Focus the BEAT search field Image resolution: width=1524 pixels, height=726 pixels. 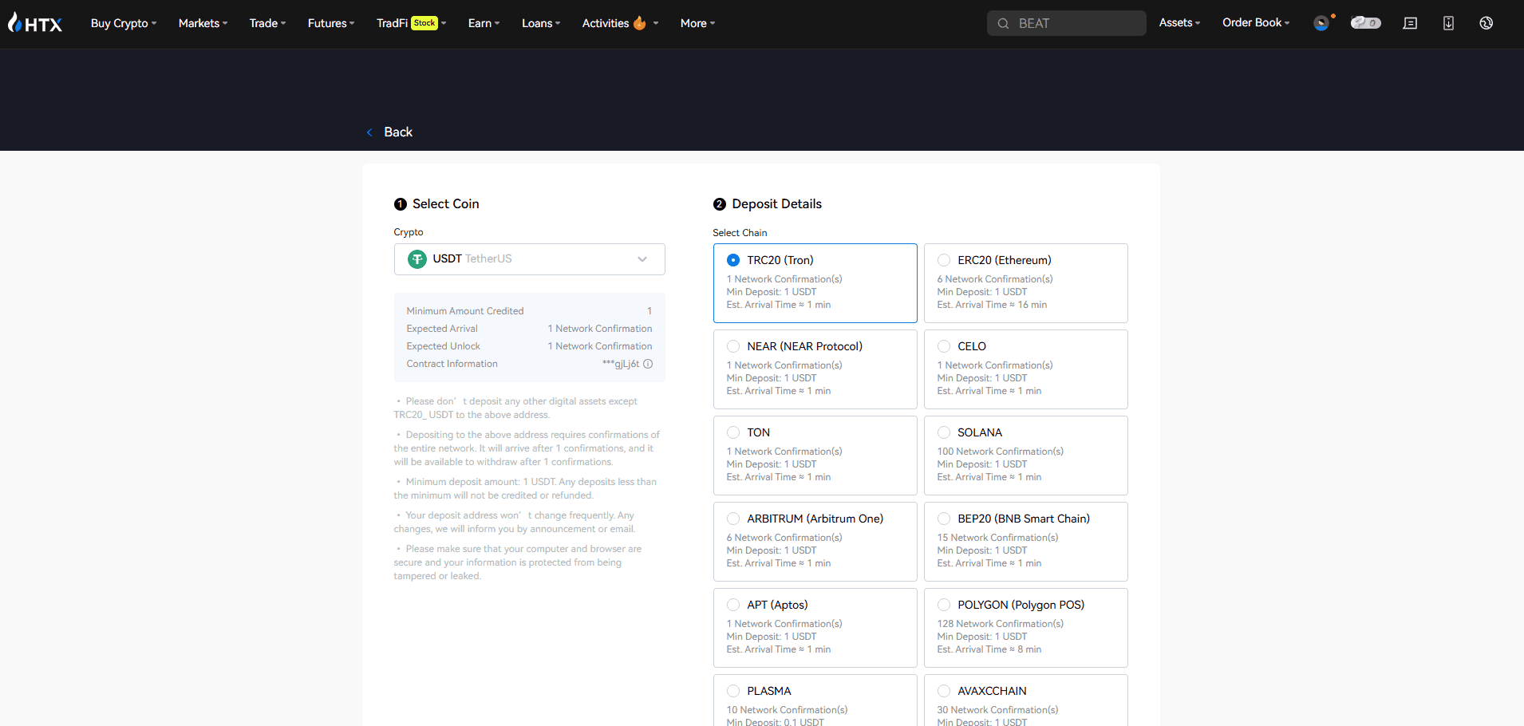tap(1066, 23)
